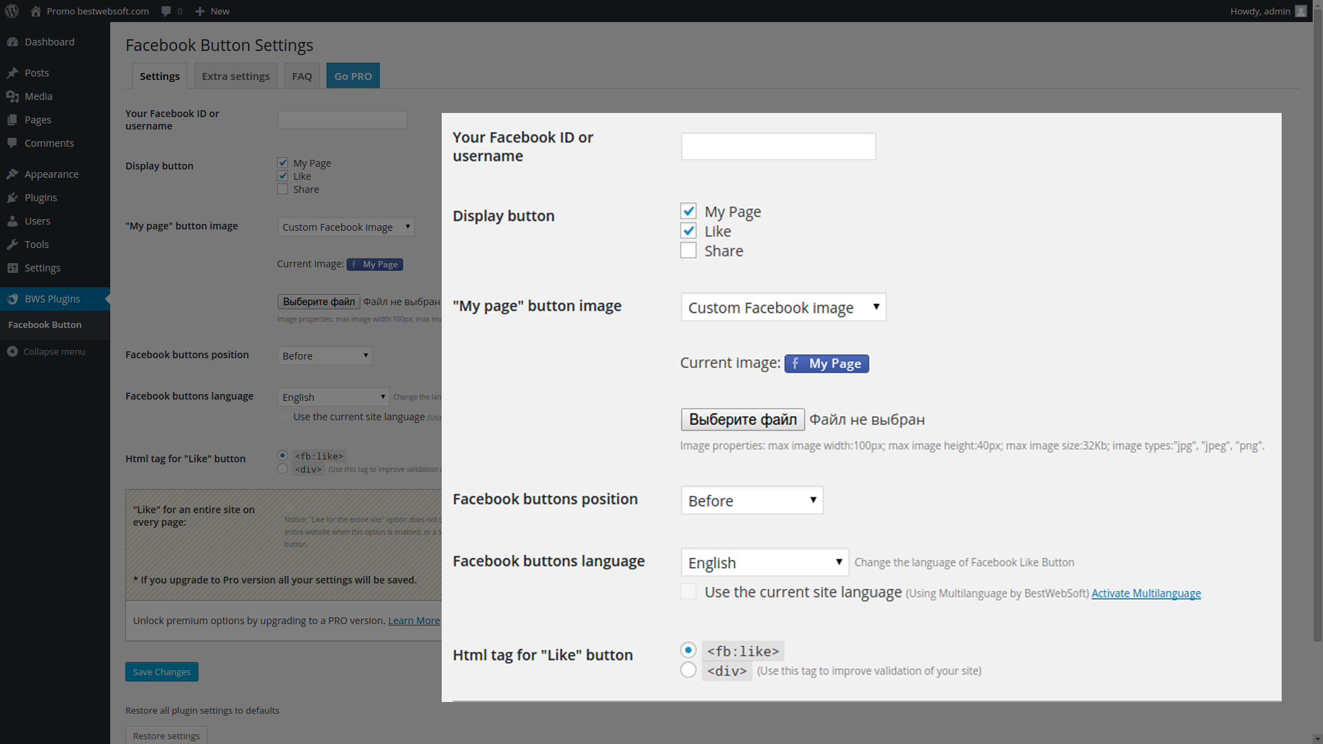Uncheck Like in the enlarged preview
The image size is (1323, 744).
tap(688, 231)
